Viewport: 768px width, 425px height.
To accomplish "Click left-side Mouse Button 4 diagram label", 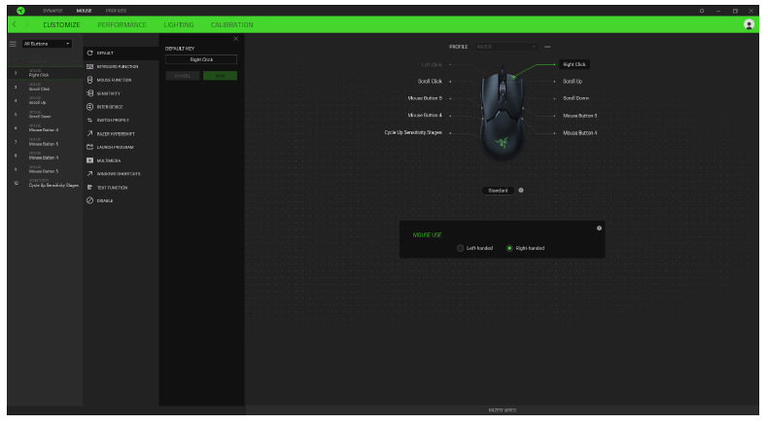I will click(425, 115).
